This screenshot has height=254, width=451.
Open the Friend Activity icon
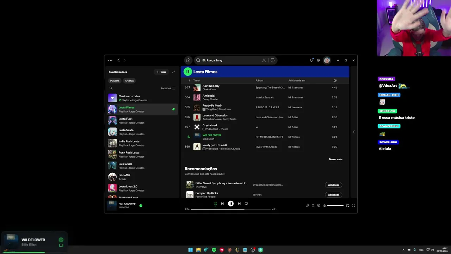click(319, 60)
